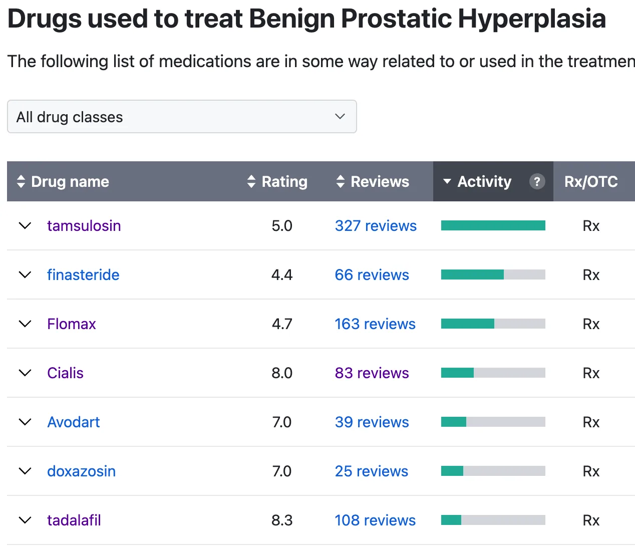Expand the tadalafil row chevron
635x547 pixels.
25,520
